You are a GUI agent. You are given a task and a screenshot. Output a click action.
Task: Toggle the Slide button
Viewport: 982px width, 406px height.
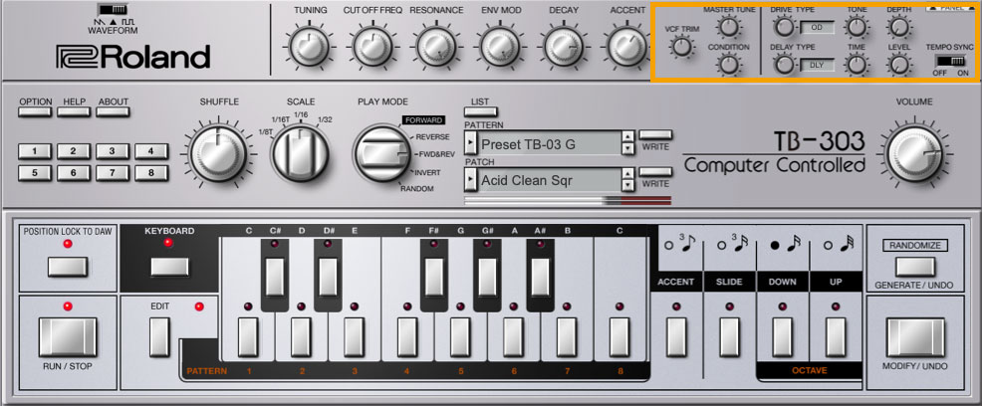click(729, 337)
